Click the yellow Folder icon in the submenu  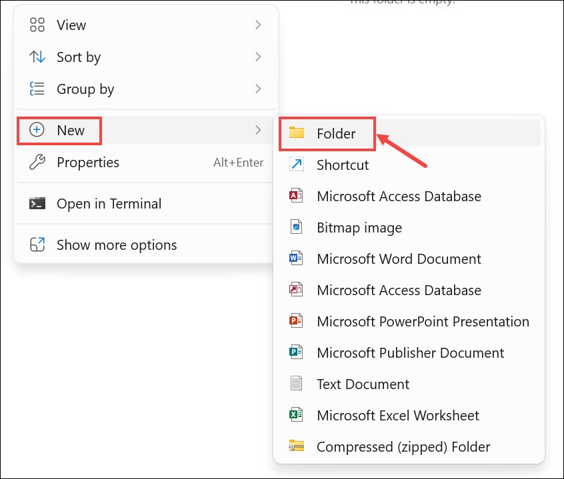[297, 133]
